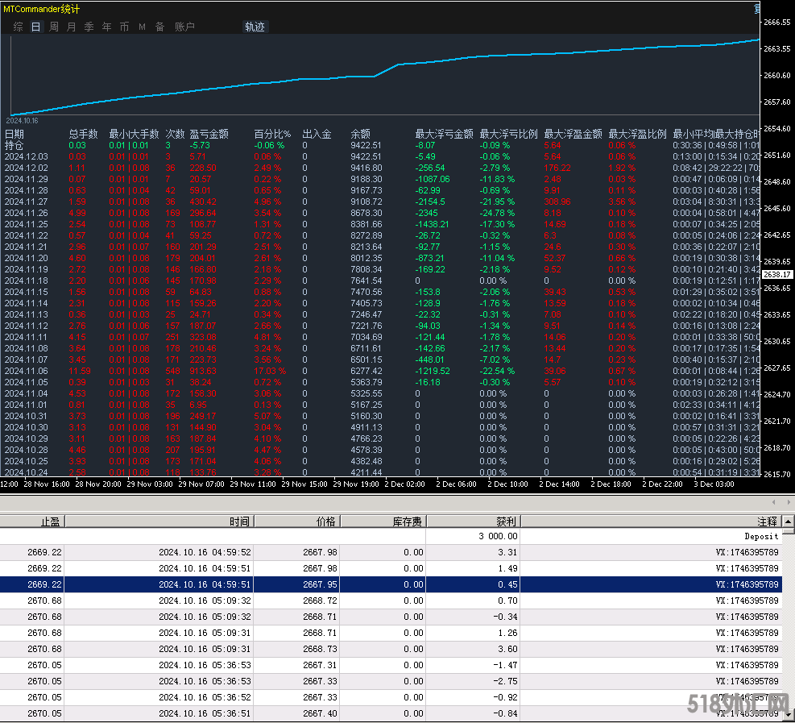Switch to the 综 summary tab
This screenshot has width=795, height=723.
(x=18, y=27)
